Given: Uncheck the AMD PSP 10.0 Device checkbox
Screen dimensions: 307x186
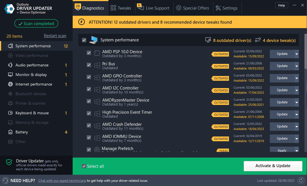Looking at the screenshot, I should pyautogui.click(x=89, y=53).
